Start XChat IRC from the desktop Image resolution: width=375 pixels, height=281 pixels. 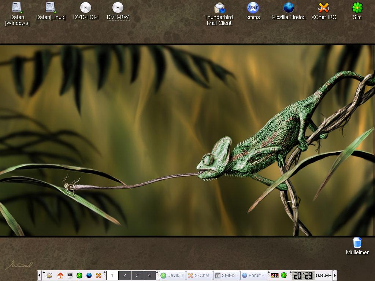click(x=323, y=8)
